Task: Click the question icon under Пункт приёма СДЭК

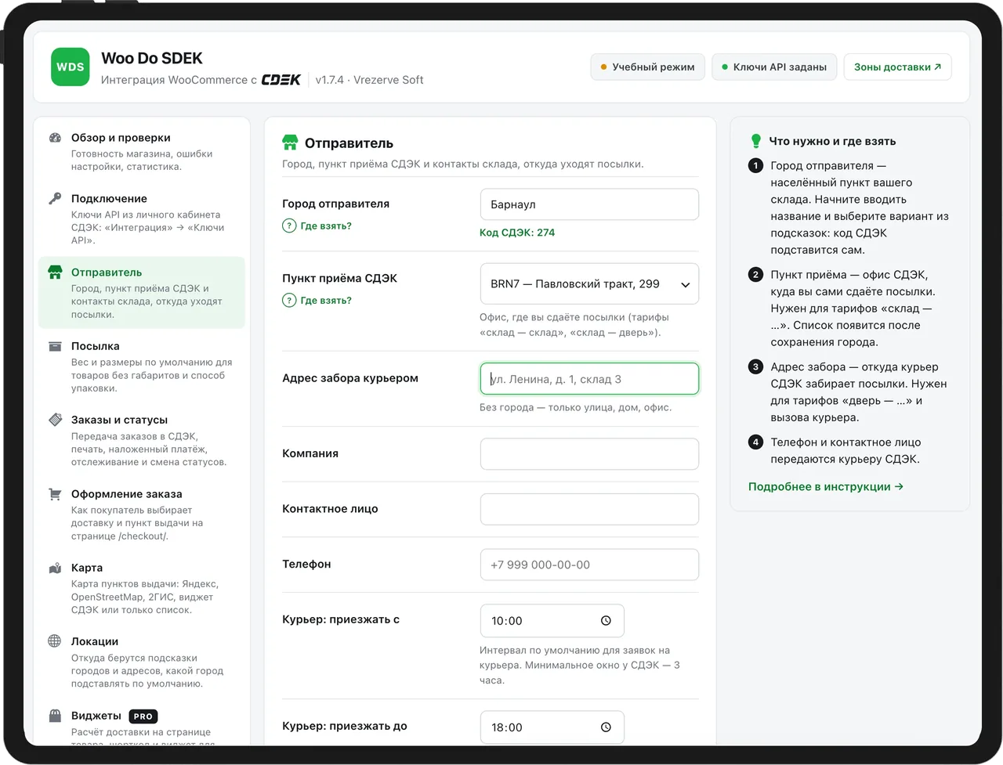Action: click(x=289, y=301)
